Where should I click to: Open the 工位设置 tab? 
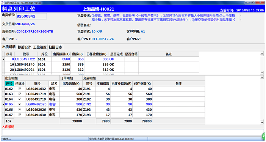[40, 47]
